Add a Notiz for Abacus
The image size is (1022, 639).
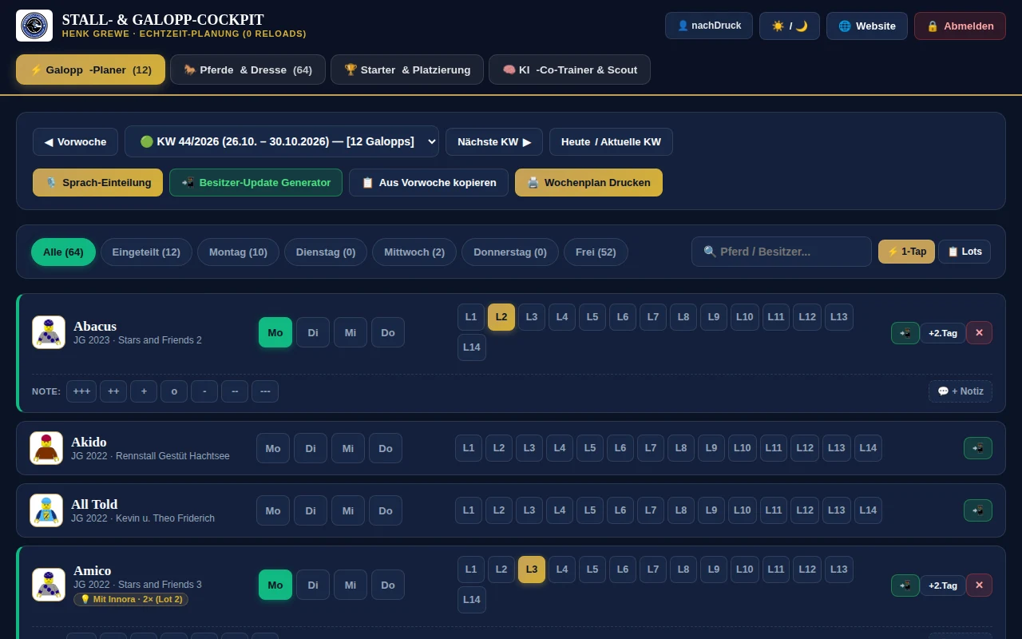[x=961, y=391]
